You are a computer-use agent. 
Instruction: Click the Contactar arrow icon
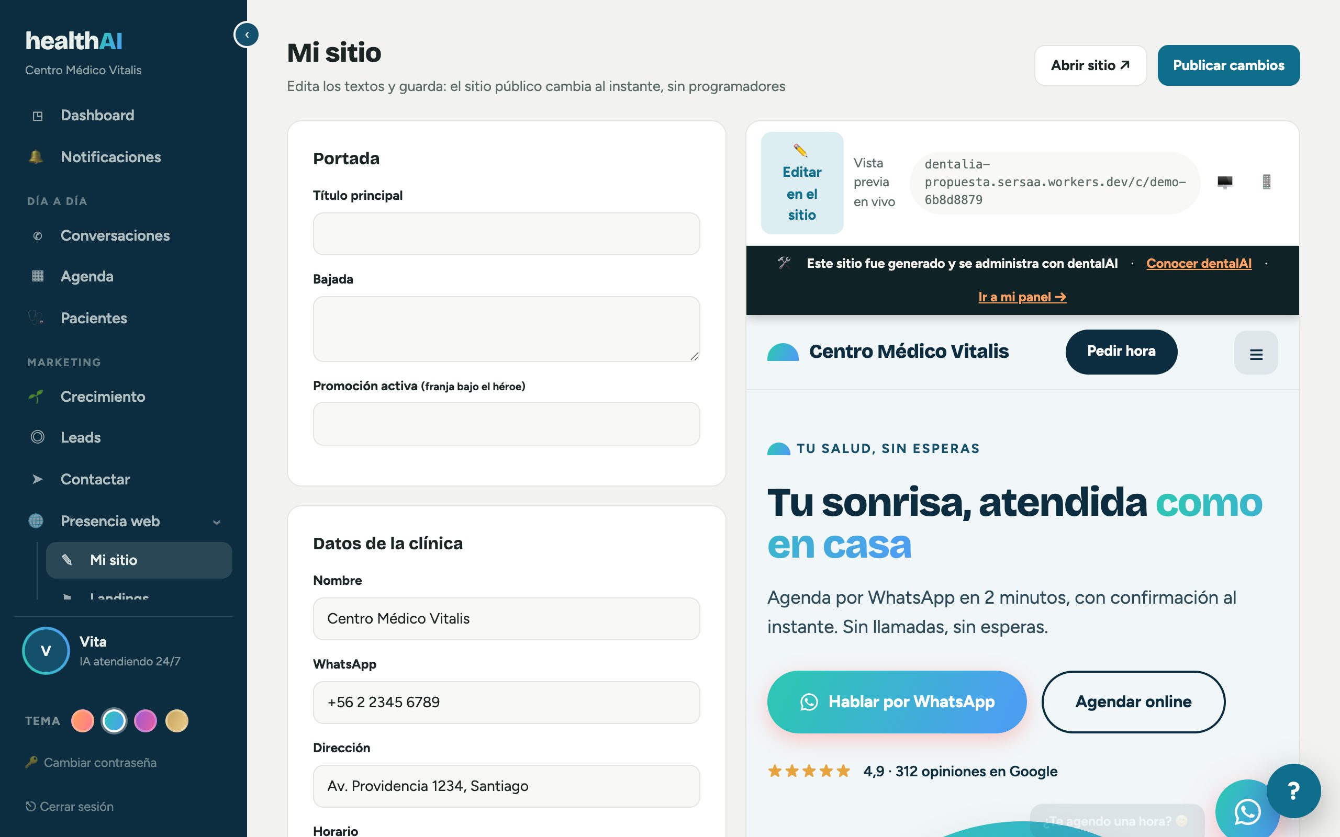tap(37, 479)
